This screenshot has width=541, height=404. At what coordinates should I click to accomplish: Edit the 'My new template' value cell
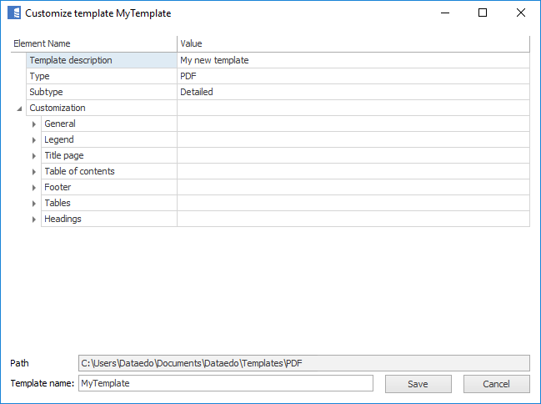[x=353, y=60]
